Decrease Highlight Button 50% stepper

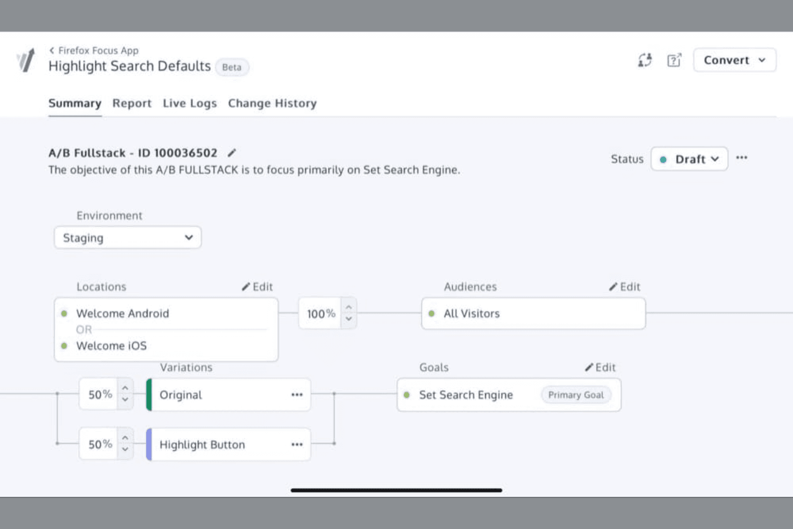click(125, 450)
